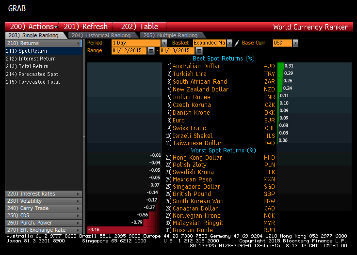This screenshot has height=255, width=357.
Task: Open 5) Indian Rupee row
Action: 221,97
